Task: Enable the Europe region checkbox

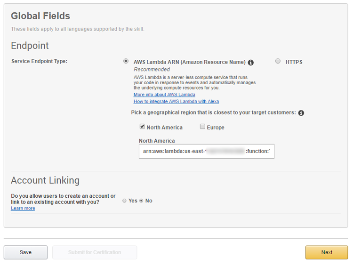Action: (202, 127)
